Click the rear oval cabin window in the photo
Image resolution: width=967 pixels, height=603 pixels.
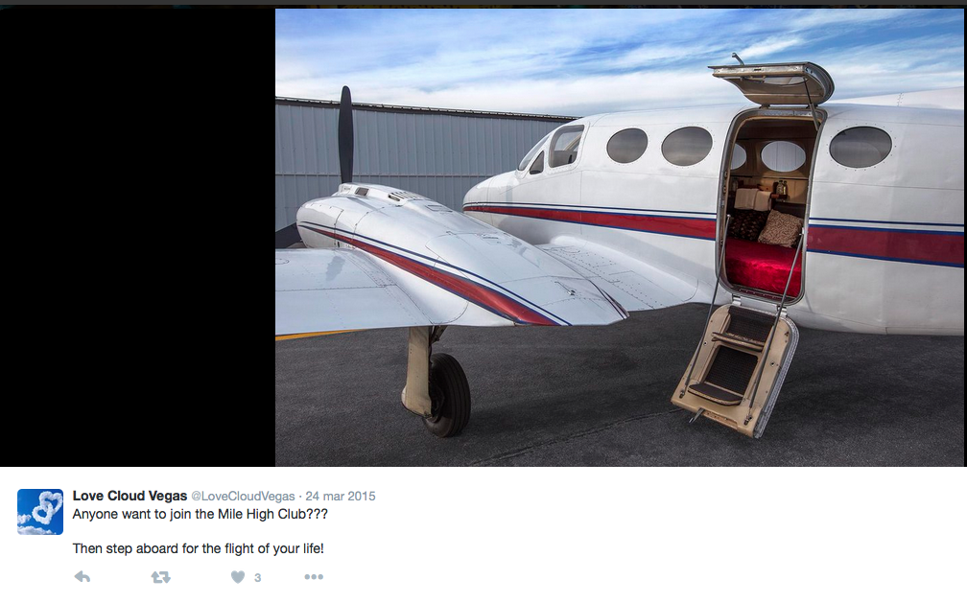tap(861, 147)
